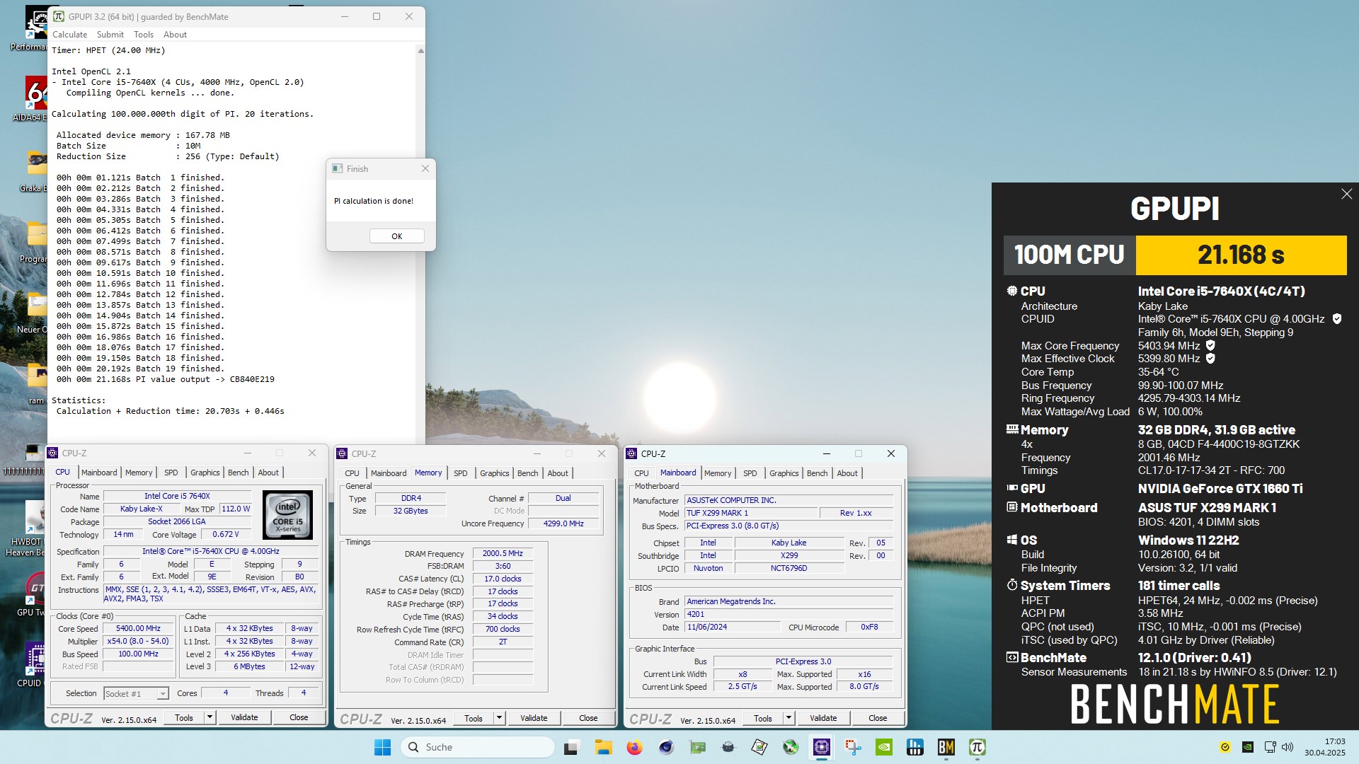Open Firefox from the taskbar
The height and width of the screenshot is (764, 1359).
[x=634, y=747]
